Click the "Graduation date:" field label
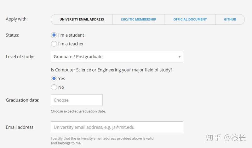This screenshot has height=148, width=252. coord(23,100)
